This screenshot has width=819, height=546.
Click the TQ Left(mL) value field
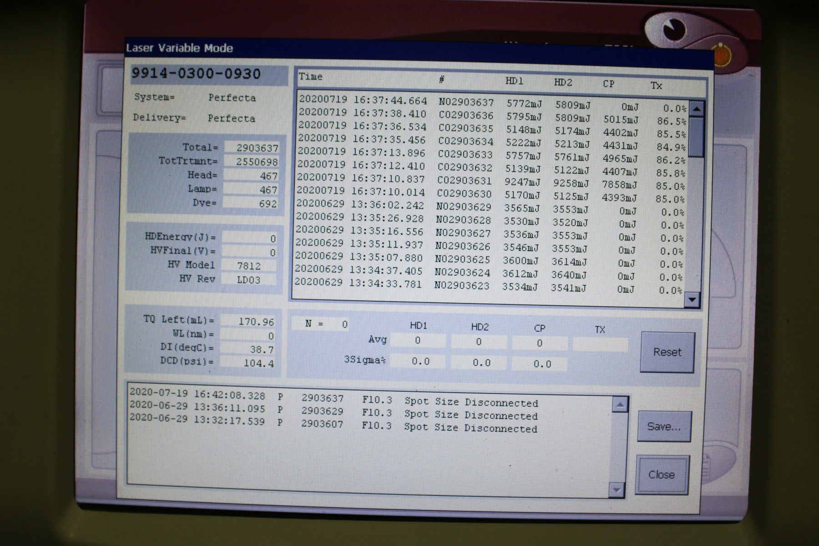point(248,321)
